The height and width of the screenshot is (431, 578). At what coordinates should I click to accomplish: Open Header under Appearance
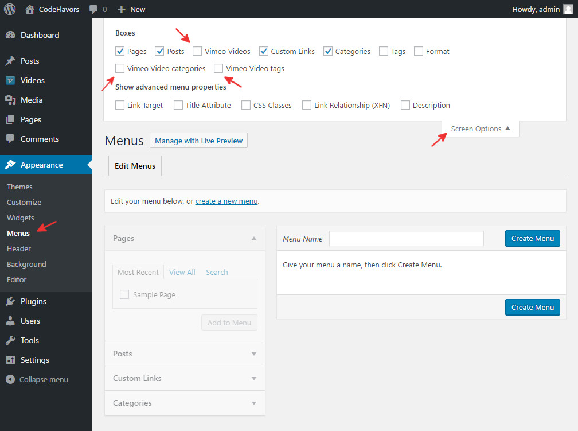point(19,248)
